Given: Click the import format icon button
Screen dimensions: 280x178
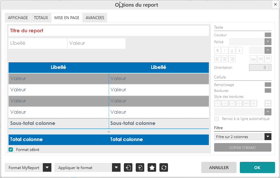Looking at the screenshot, I should [x=140, y=167].
